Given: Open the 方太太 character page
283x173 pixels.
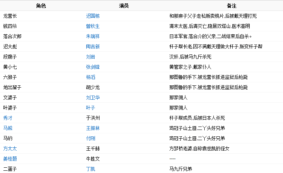Looking at the screenshot, I should (x=10, y=149).
